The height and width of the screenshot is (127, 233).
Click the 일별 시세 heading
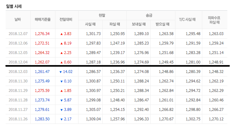click(14, 6)
